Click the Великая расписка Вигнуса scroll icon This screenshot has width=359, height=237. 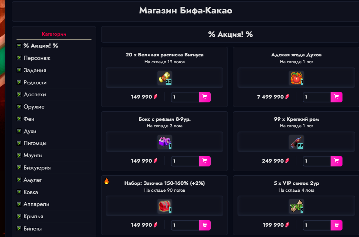[x=165, y=78]
